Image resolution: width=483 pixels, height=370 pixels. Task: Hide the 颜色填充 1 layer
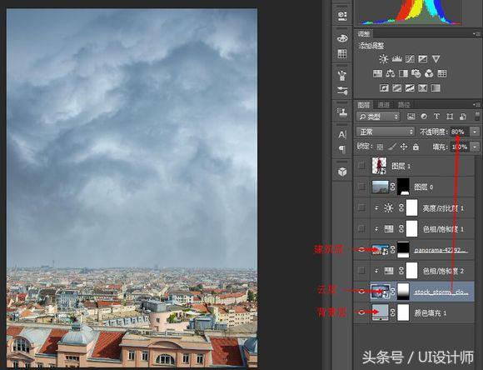click(361, 312)
